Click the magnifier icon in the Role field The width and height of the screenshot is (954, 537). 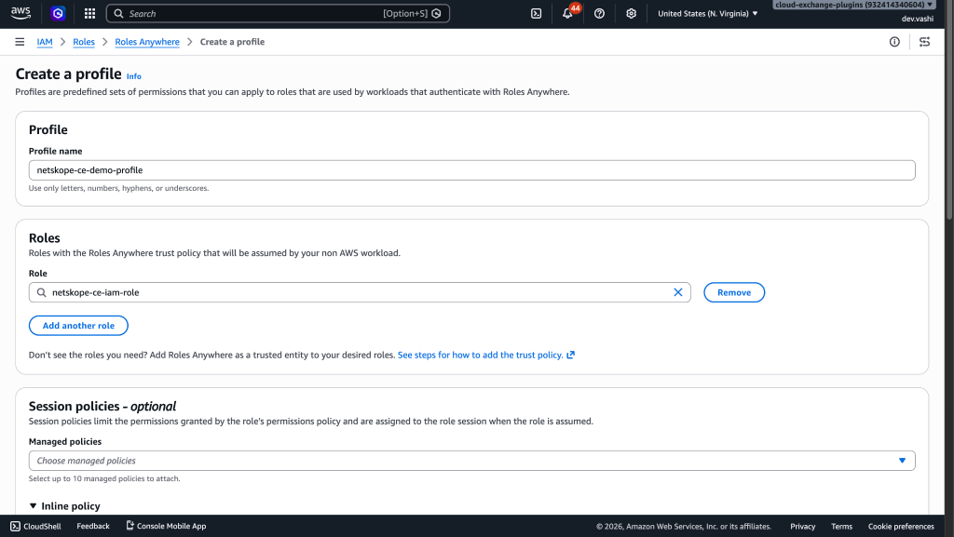pyautogui.click(x=41, y=292)
